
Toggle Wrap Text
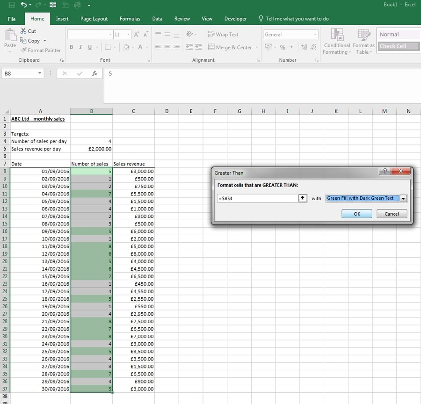[223, 34]
